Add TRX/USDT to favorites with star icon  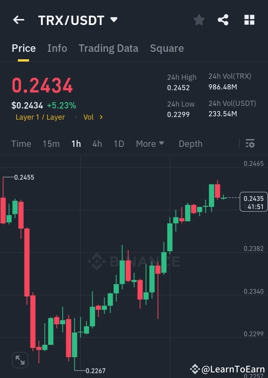point(199,20)
